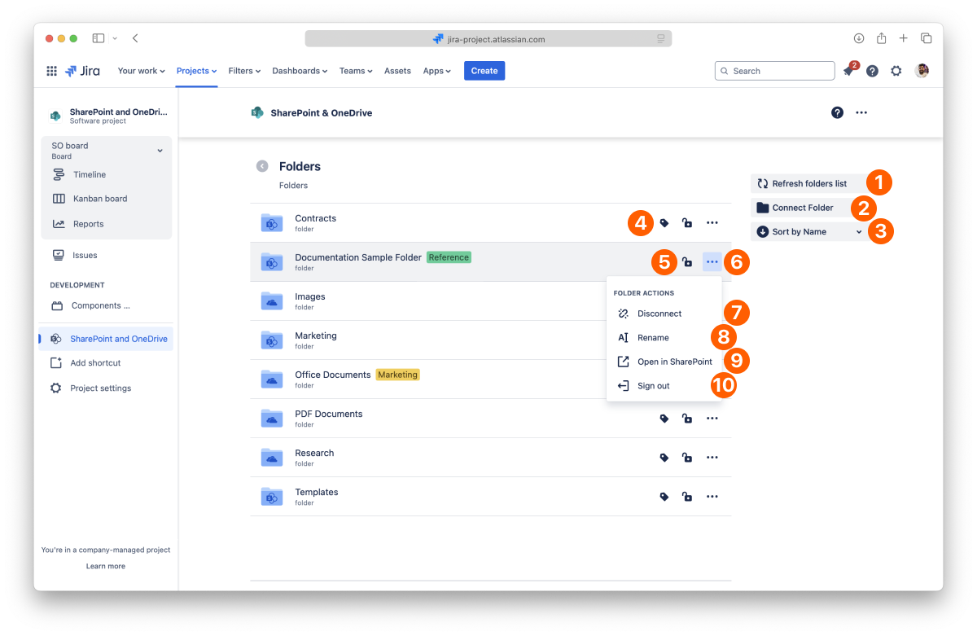Viewport: 977px width, 636px height.
Task: Toggle the lock on PDF Documents folder
Action: (687, 419)
